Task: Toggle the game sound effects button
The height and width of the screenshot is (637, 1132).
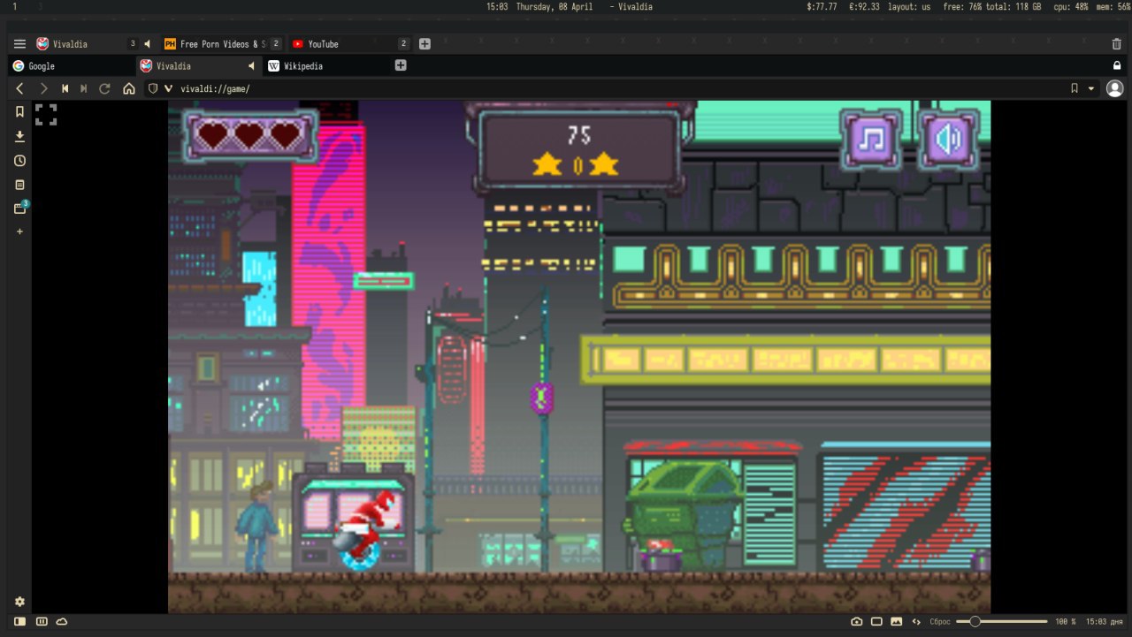Action: click(948, 139)
